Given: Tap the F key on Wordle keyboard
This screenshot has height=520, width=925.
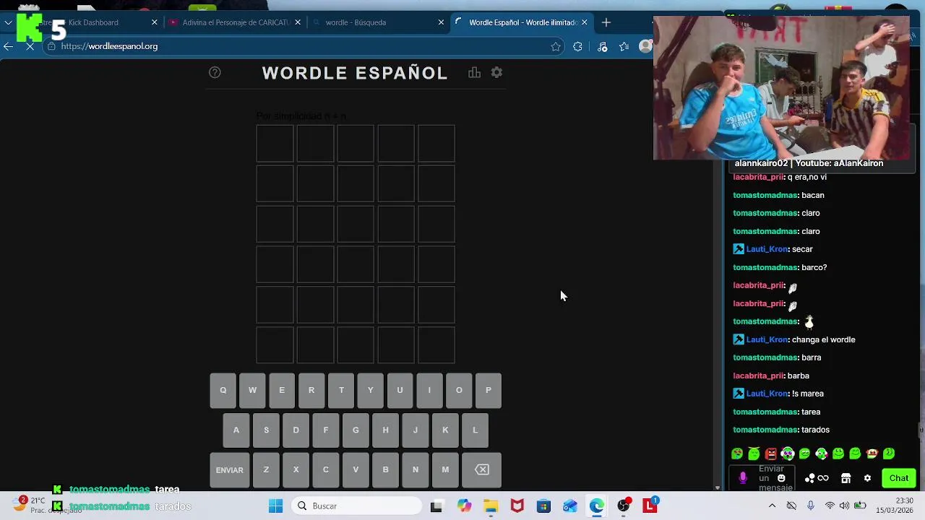Looking at the screenshot, I should pos(326,430).
